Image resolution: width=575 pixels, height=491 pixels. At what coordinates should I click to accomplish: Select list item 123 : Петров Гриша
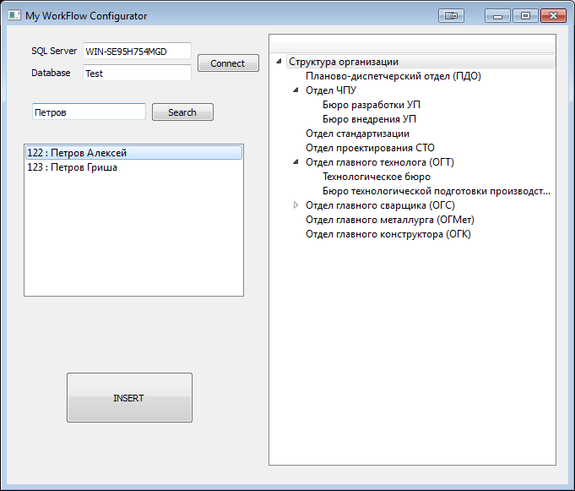pos(134,167)
